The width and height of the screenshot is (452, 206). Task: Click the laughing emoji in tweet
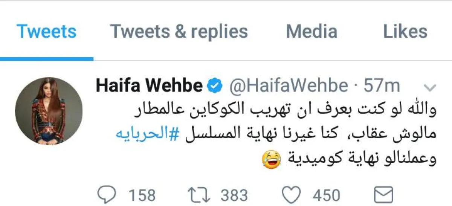[272, 159]
